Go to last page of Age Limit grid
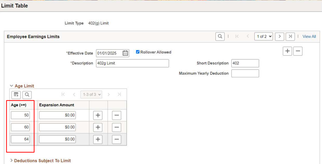The width and height of the screenshot is (322, 164). 119,94
